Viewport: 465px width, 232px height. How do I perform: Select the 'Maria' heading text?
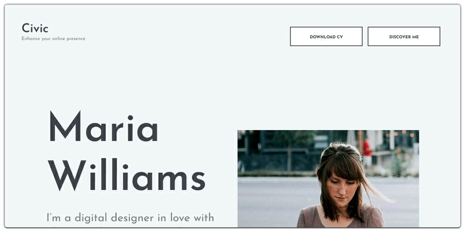tap(104, 126)
